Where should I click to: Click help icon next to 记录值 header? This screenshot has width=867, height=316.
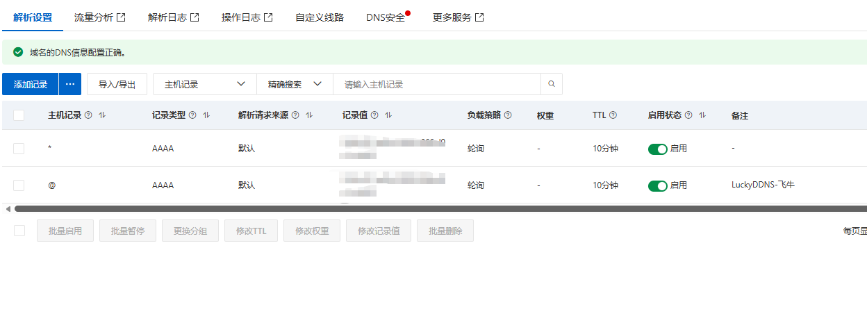click(x=374, y=115)
